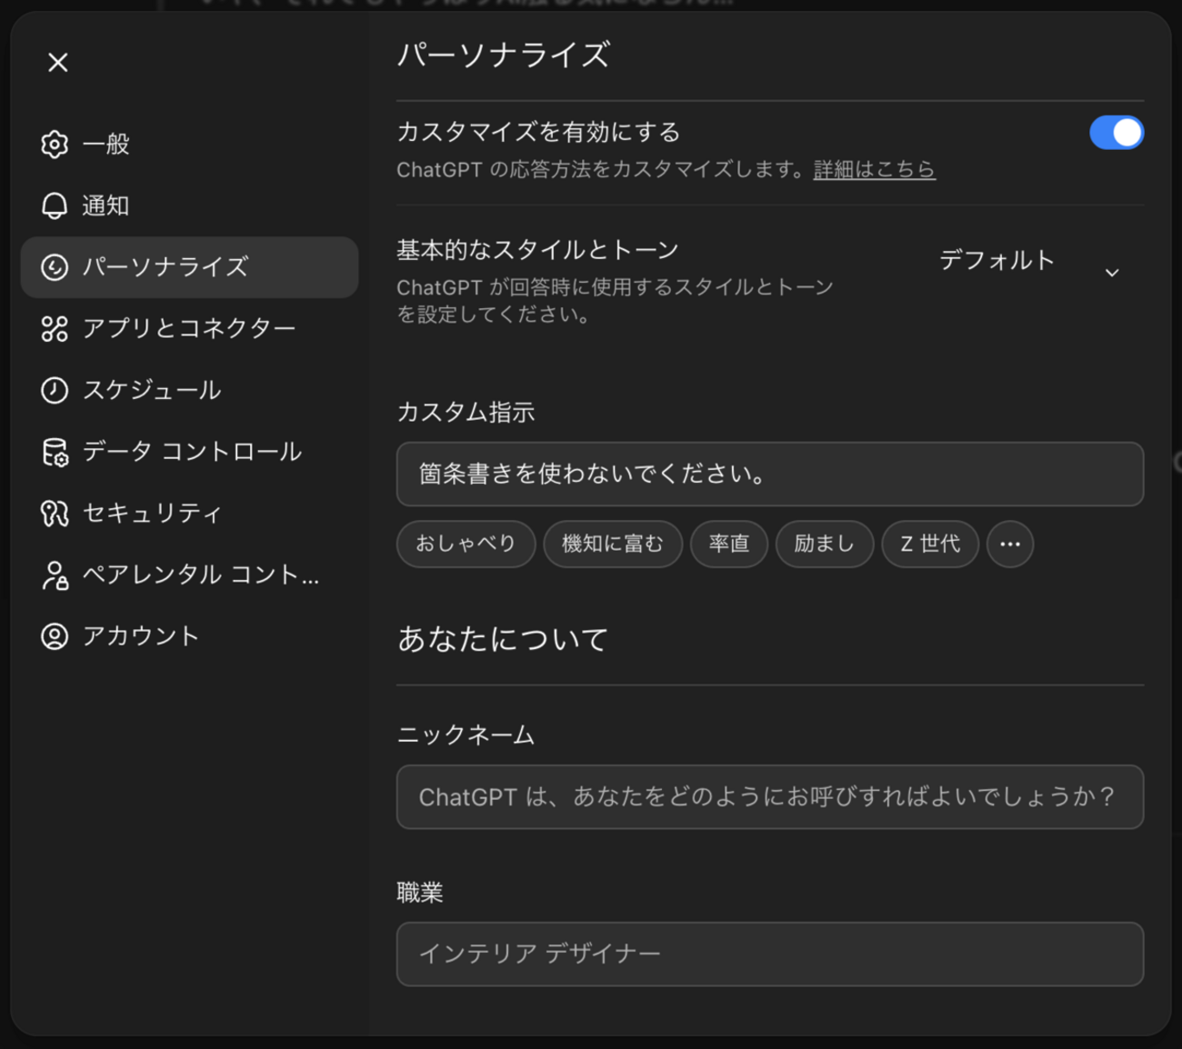Screen dimensions: 1182x1049
Task: Follow the 詳細はこちら link
Action: click(875, 169)
